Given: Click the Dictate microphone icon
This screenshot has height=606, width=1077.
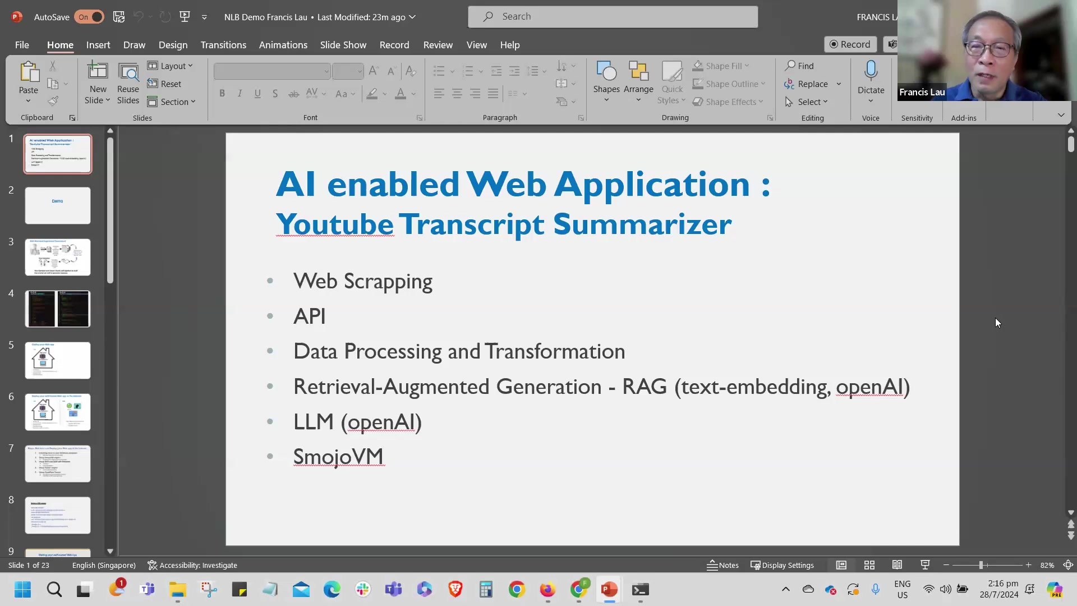Looking at the screenshot, I should click(871, 71).
